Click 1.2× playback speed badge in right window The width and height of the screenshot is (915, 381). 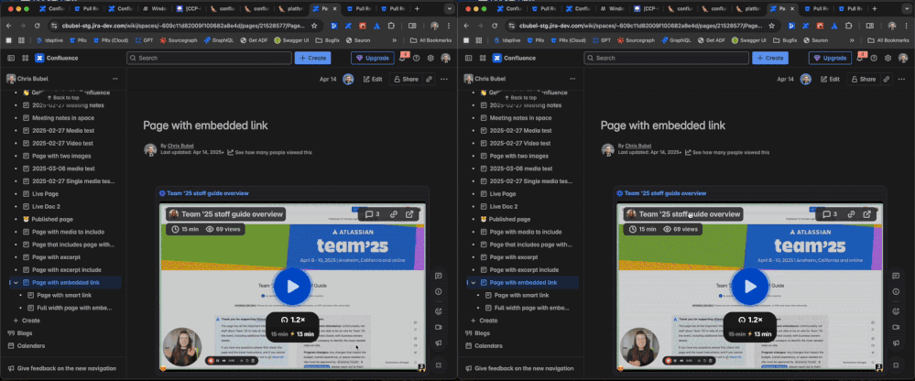[750, 320]
